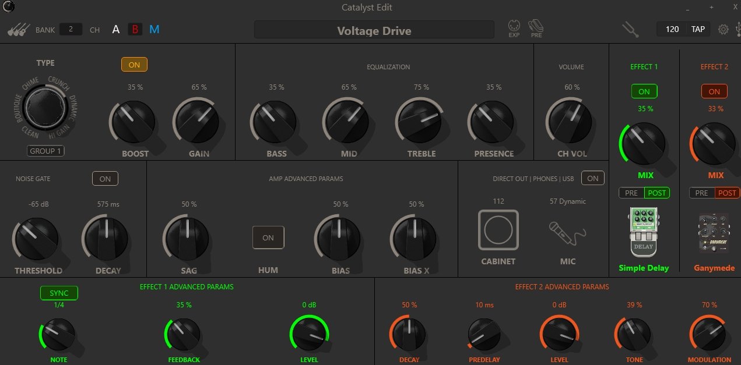The width and height of the screenshot is (741, 365).
Task: Open the GROUP 1 amp group selector
Action: point(45,151)
